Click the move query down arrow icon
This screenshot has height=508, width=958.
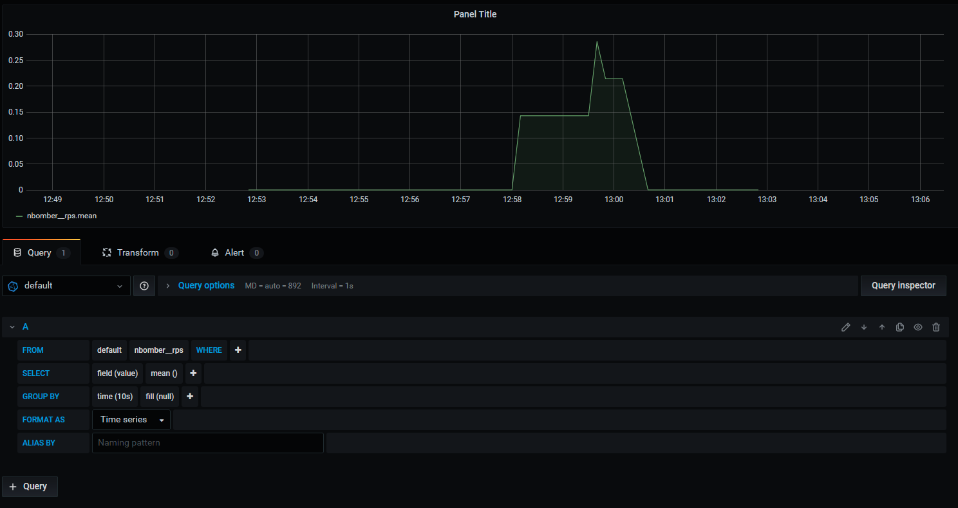coord(864,327)
